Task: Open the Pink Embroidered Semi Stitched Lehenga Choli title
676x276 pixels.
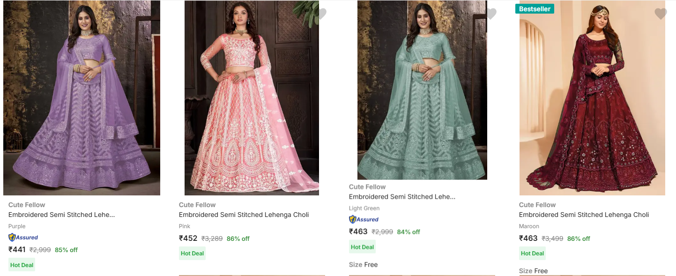Action: 244,215
